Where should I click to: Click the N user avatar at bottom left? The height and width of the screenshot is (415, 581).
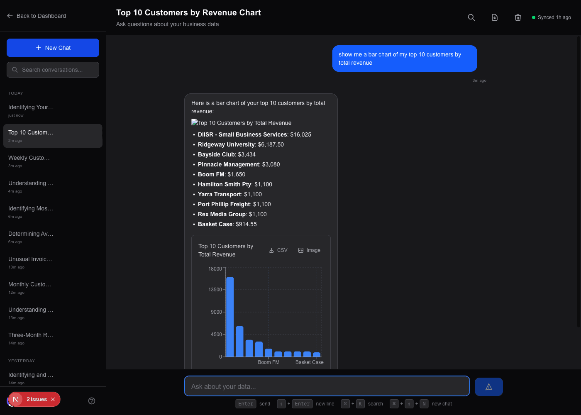click(x=15, y=399)
